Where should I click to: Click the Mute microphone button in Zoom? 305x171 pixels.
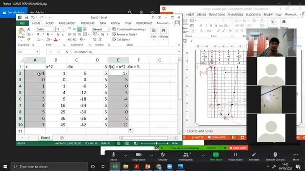pyautogui.click(x=113, y=156)
